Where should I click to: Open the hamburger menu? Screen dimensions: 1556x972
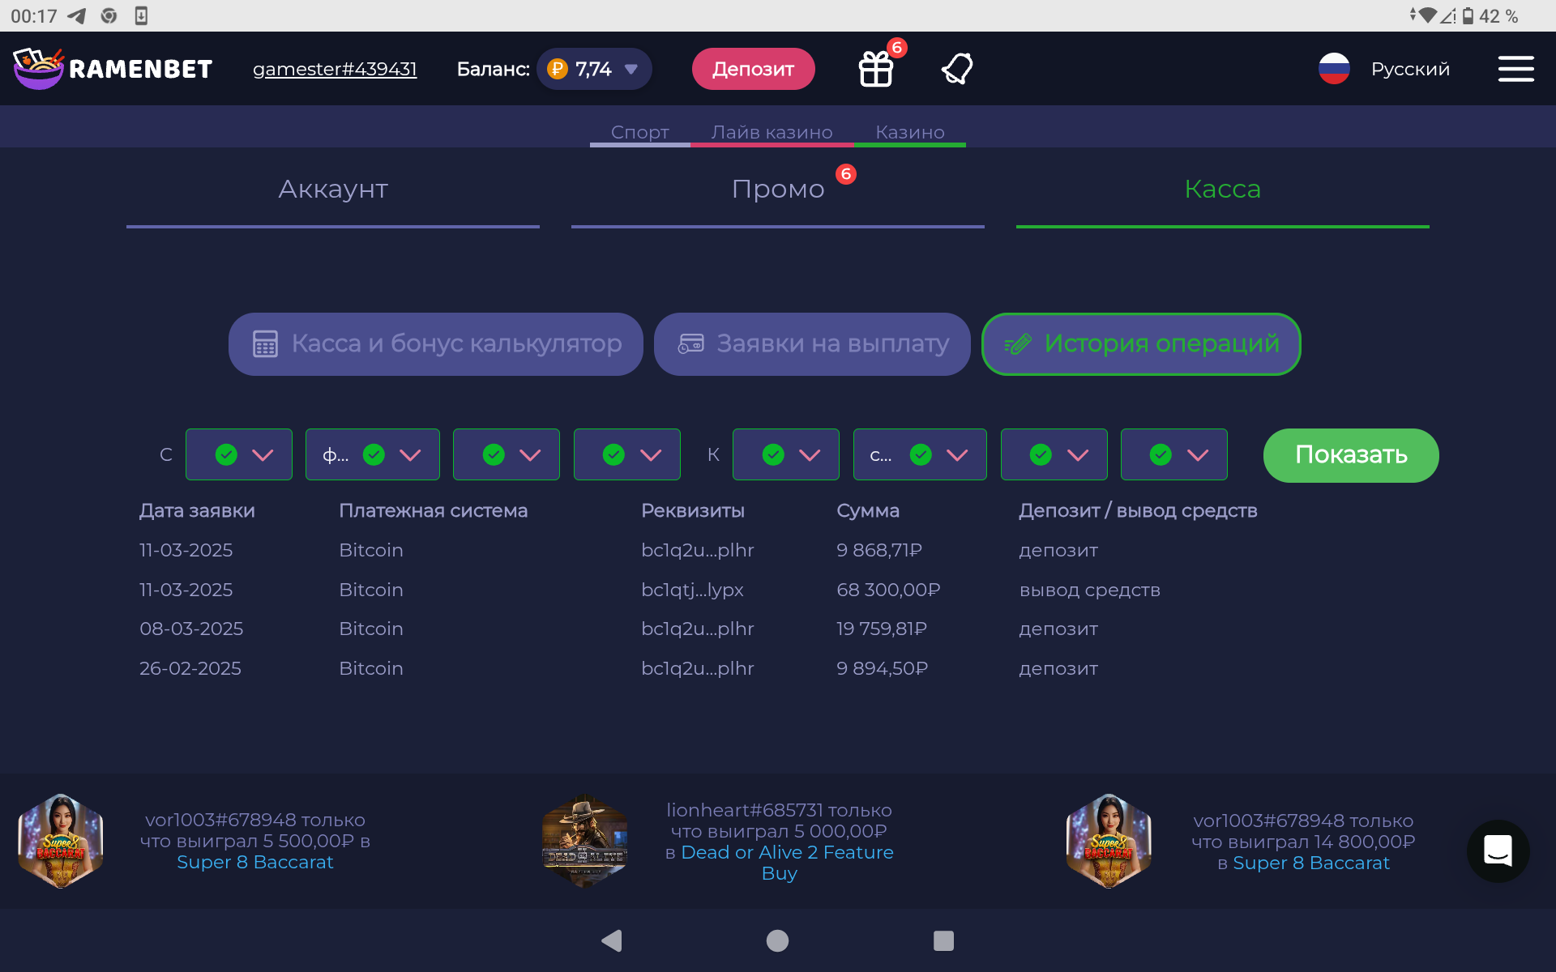[1515, 69]
